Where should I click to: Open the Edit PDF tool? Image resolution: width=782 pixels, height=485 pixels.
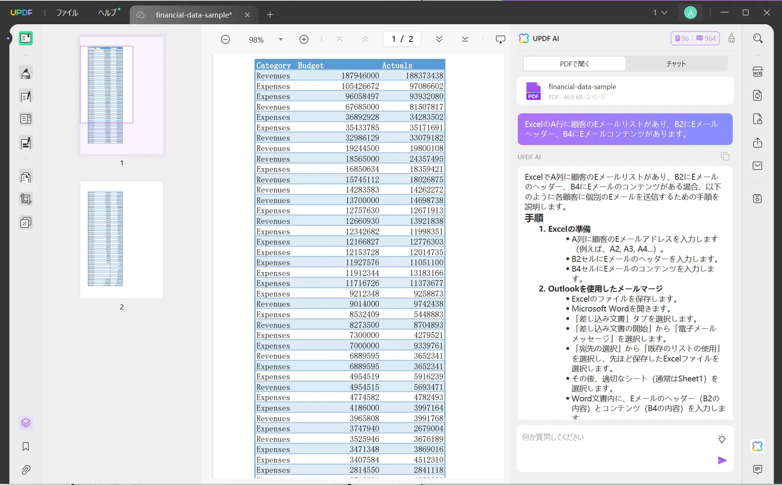pos(26,97)
